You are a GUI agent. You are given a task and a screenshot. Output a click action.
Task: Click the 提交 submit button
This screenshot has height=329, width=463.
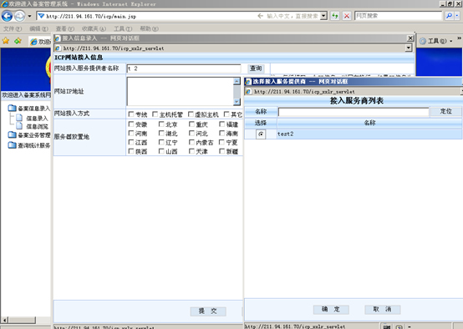coord(208,311)
